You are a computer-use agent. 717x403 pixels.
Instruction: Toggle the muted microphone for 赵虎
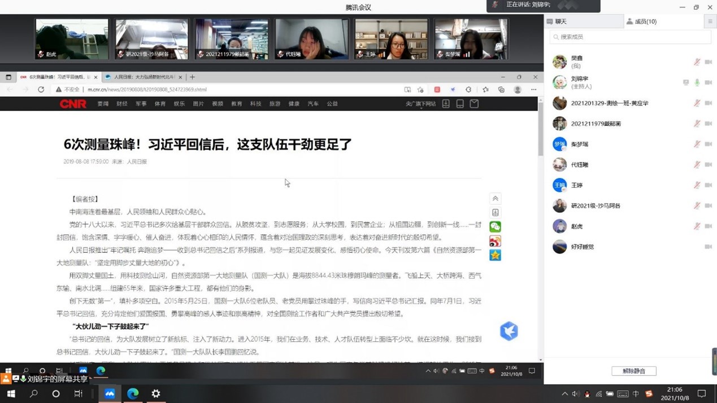[x=697, y=226]
